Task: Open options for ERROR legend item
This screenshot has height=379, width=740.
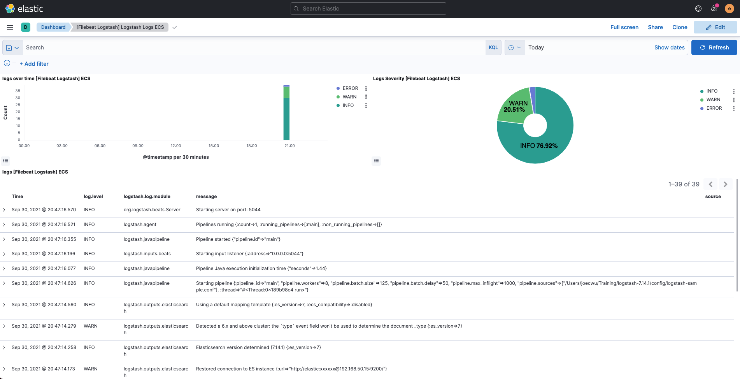Action: [366, 88]
